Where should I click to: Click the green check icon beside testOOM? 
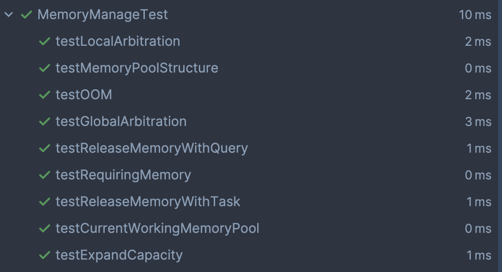point(44,95)
